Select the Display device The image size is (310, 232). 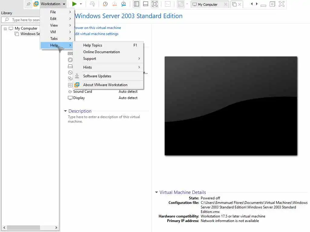pos(79,98)
